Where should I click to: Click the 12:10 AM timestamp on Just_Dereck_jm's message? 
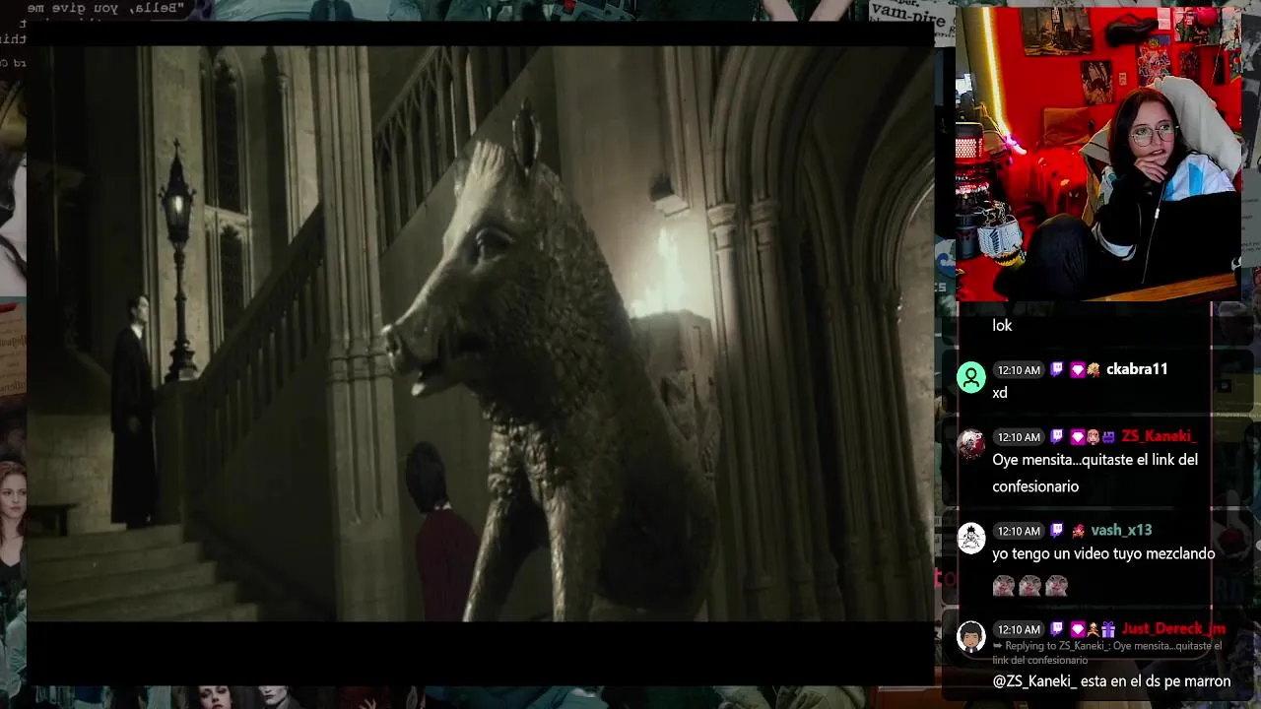[1019, 629]
